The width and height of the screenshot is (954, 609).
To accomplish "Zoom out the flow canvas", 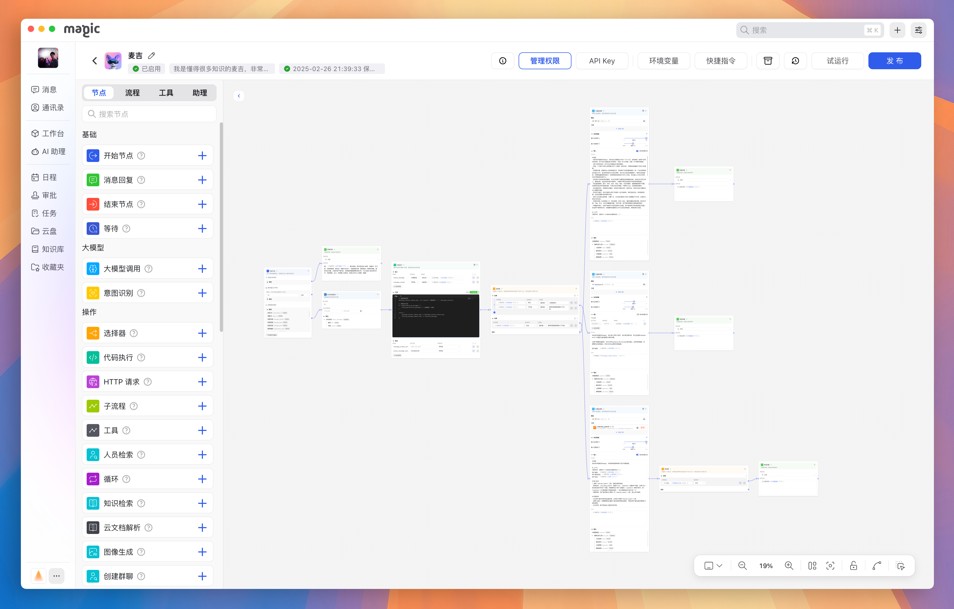I will pos(742,566).
